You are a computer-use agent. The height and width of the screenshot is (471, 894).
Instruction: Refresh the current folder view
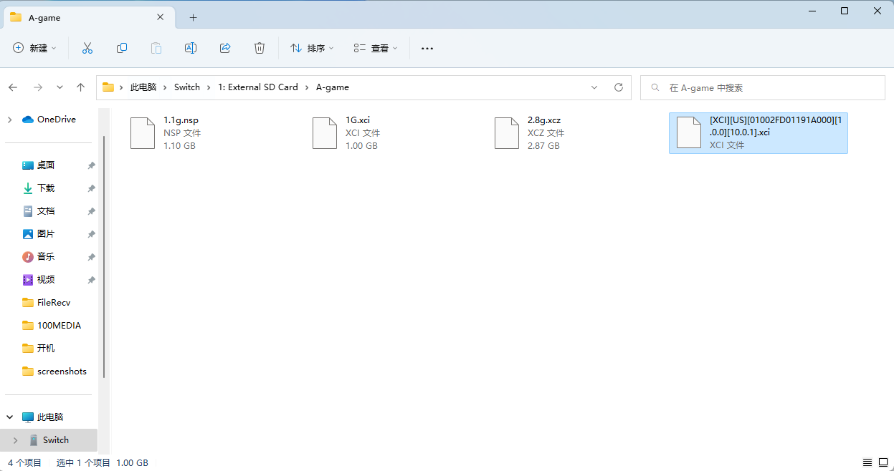click(x=619, y=87)
